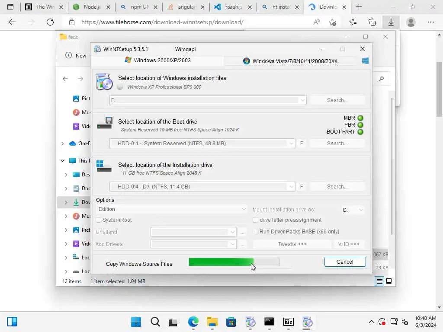Switch to angular browser tab

(186, 7)
